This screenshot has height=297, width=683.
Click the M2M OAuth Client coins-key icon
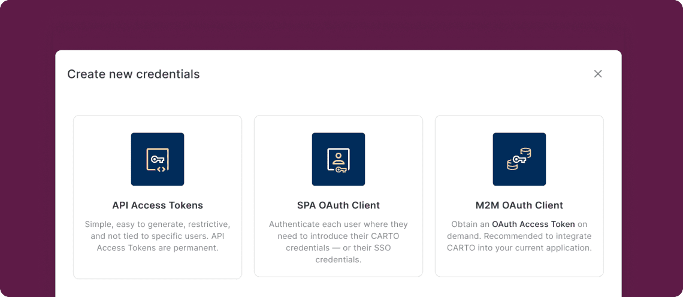519,159
